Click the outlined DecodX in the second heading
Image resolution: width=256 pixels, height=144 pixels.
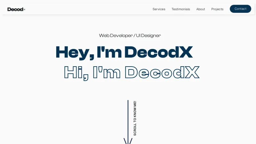click(x=162, y=72)
